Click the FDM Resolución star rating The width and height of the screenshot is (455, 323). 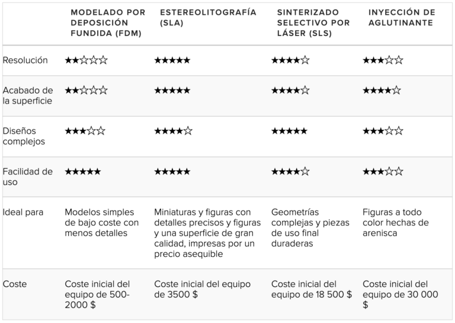point(86,60)
